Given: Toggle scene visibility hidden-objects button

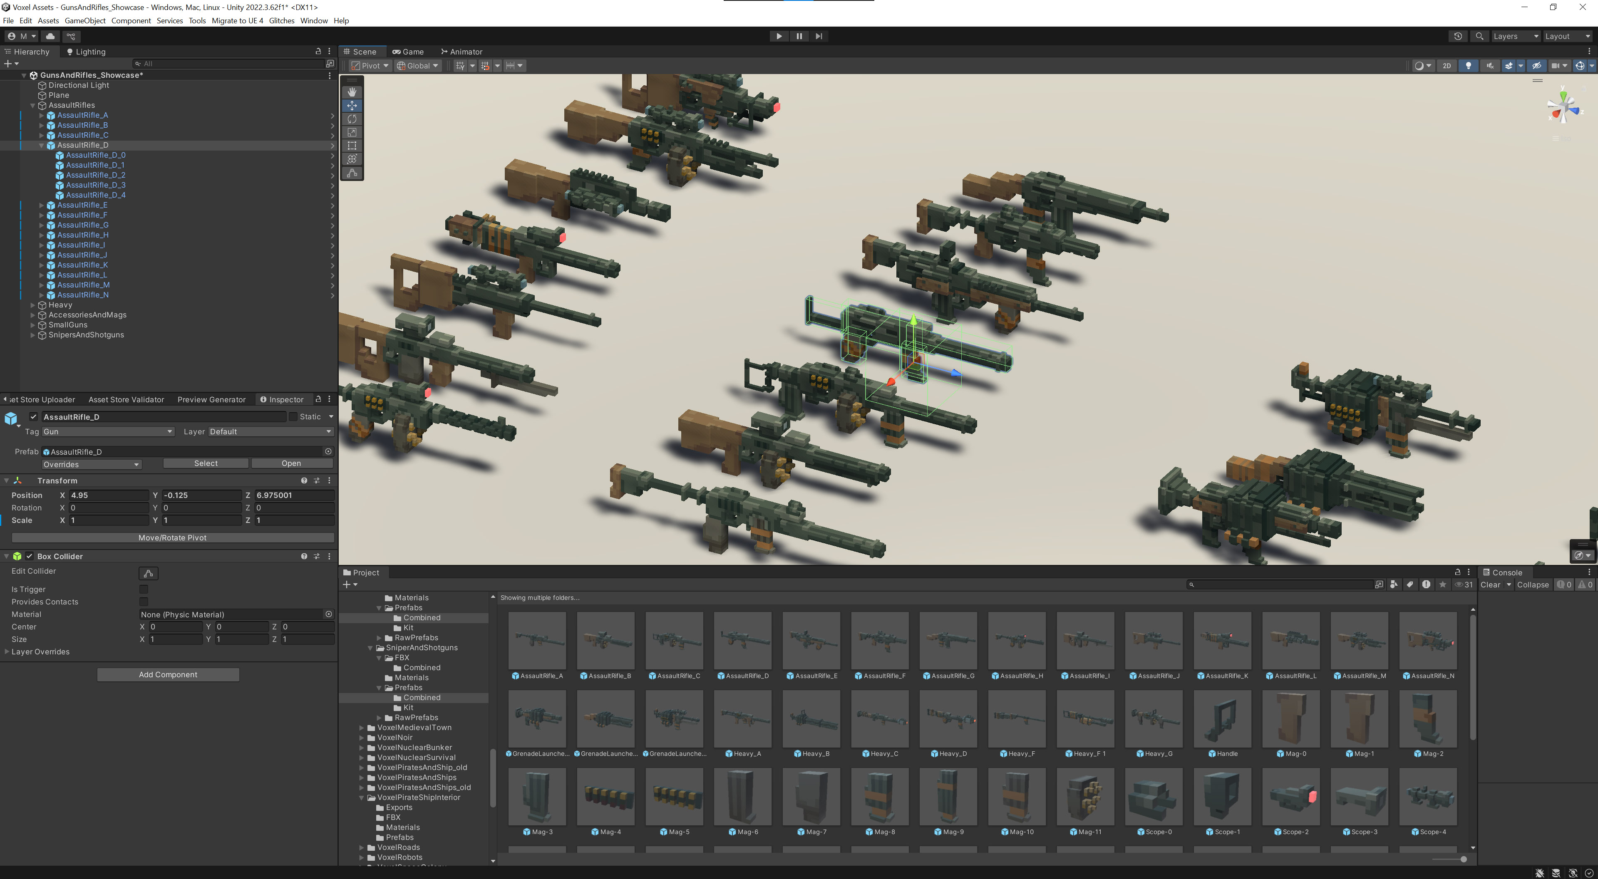Looking at the screenshot, I should [x=1536, y=66].
